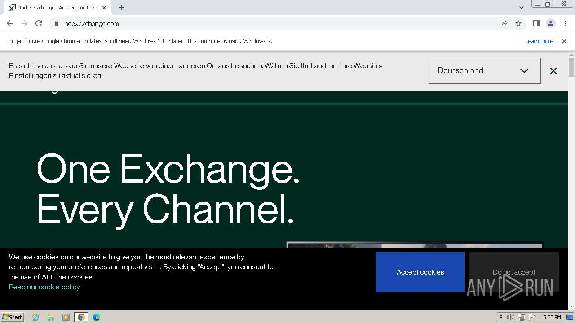Click the vertical page scrollbar thumb
Image resolution: width=575 pixels, height=323 pixels.
[x=571, y=67]
